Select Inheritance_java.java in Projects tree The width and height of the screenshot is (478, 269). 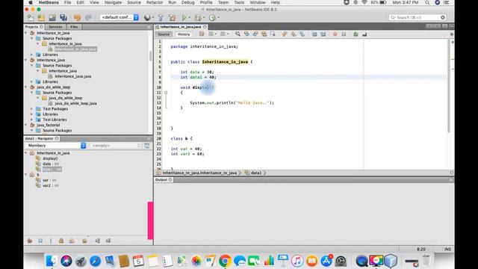[x=73, y=76]
